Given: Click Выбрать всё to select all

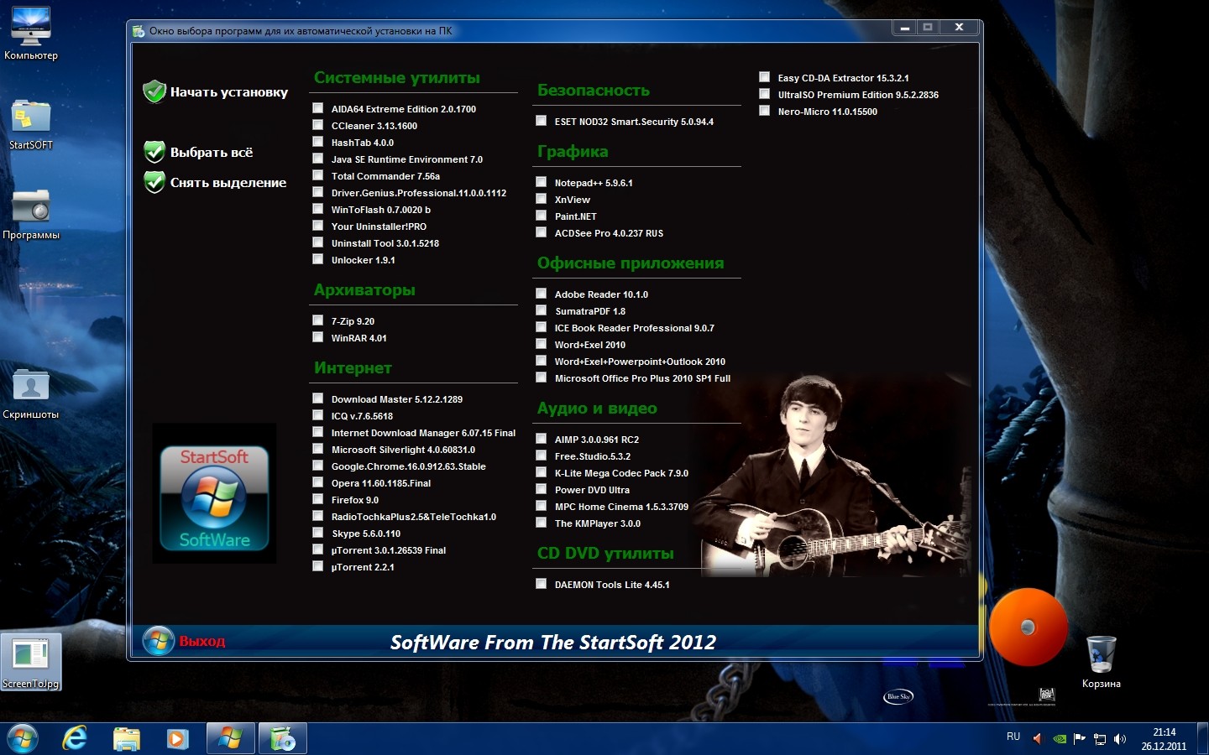Looking at the screenshot, I should pyautogui.click(x=212, y=153).
